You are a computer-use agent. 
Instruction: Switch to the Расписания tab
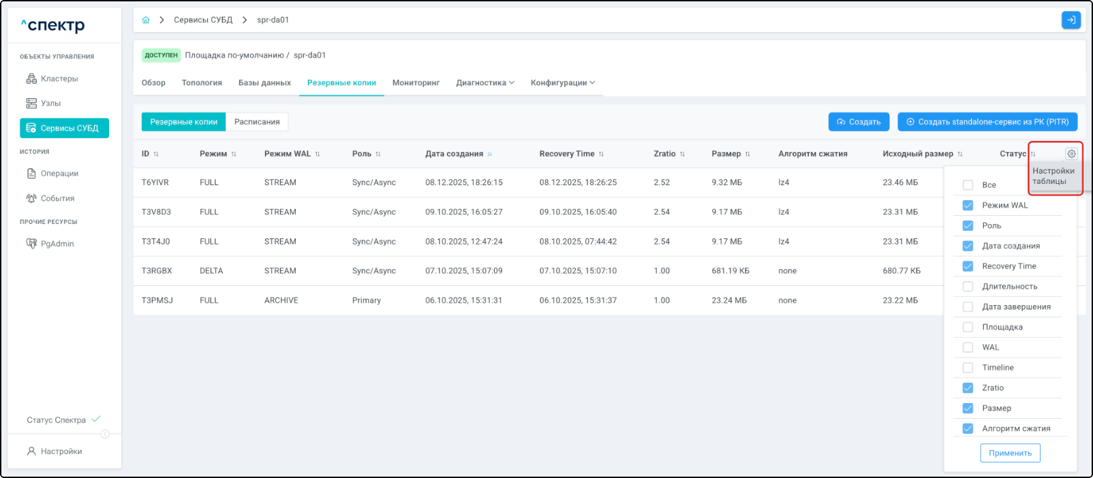point(257,122)
